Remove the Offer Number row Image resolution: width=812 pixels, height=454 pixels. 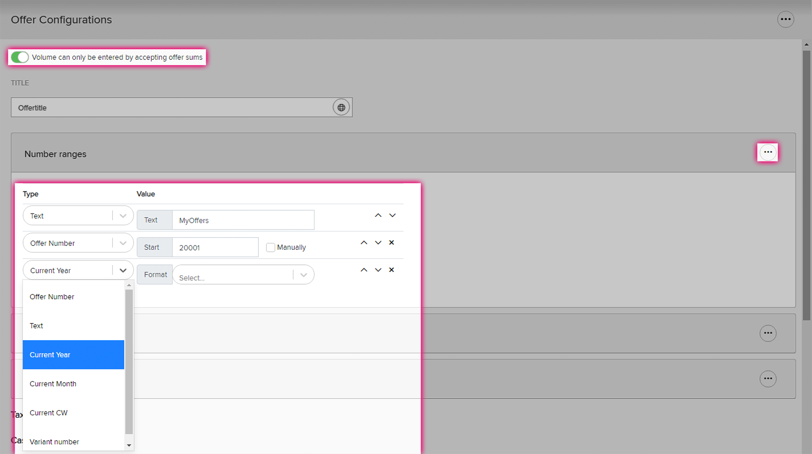click(x=391, y=243)
